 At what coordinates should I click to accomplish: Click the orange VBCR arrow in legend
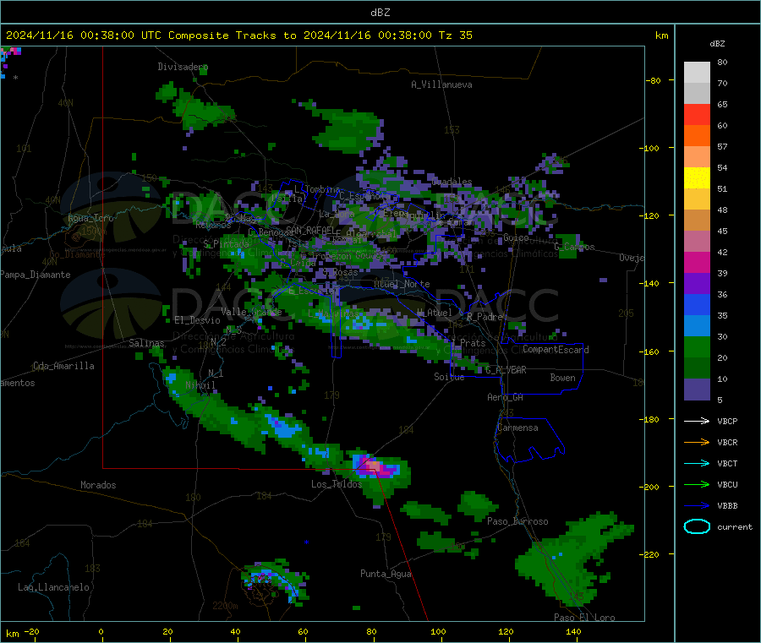(697, 442)
